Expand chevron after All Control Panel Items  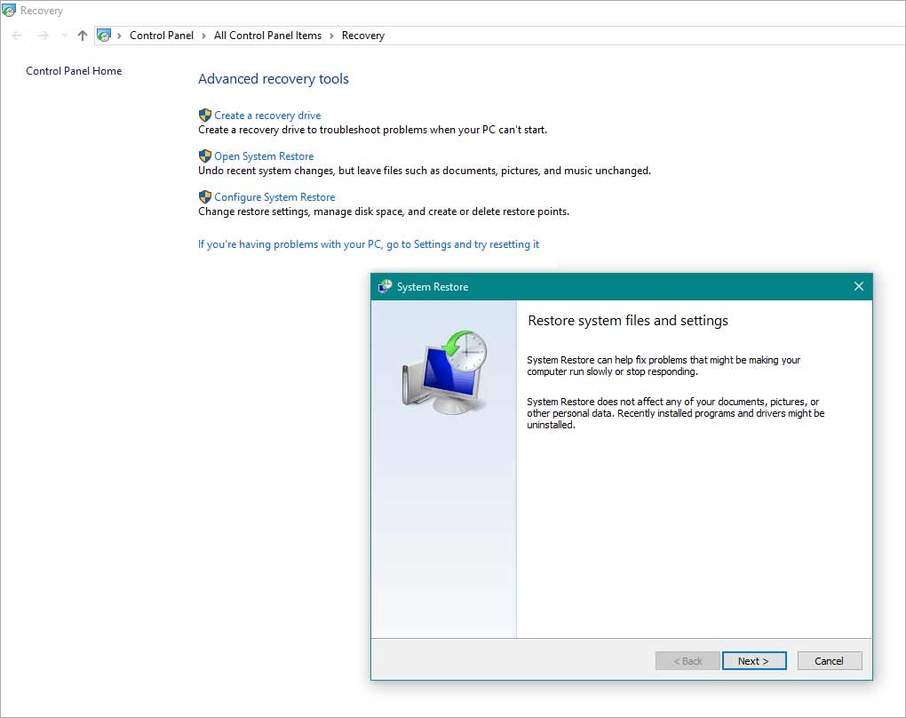tap(331, 36)
